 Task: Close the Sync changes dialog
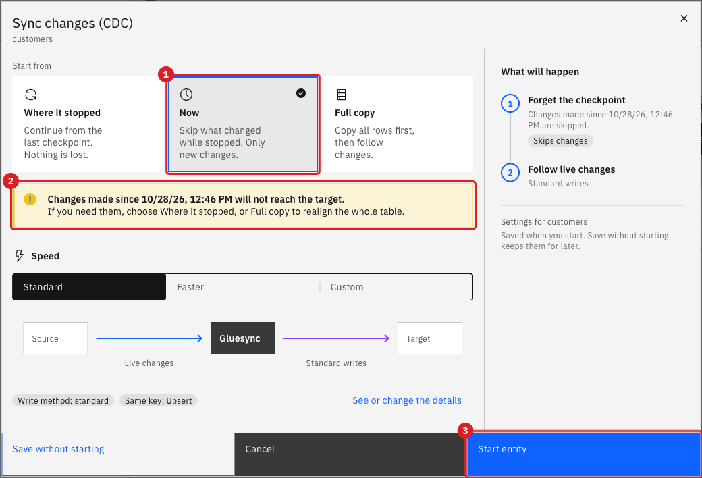point(684,18)
